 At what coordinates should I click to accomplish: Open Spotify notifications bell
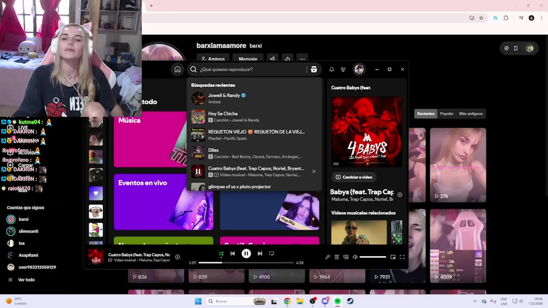pyautogui.click(x=331, y=69)
